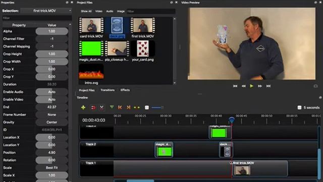
Task: Select the card trick.MOV thumbnail
Action: pyautogui.click(x=91, y=25)
